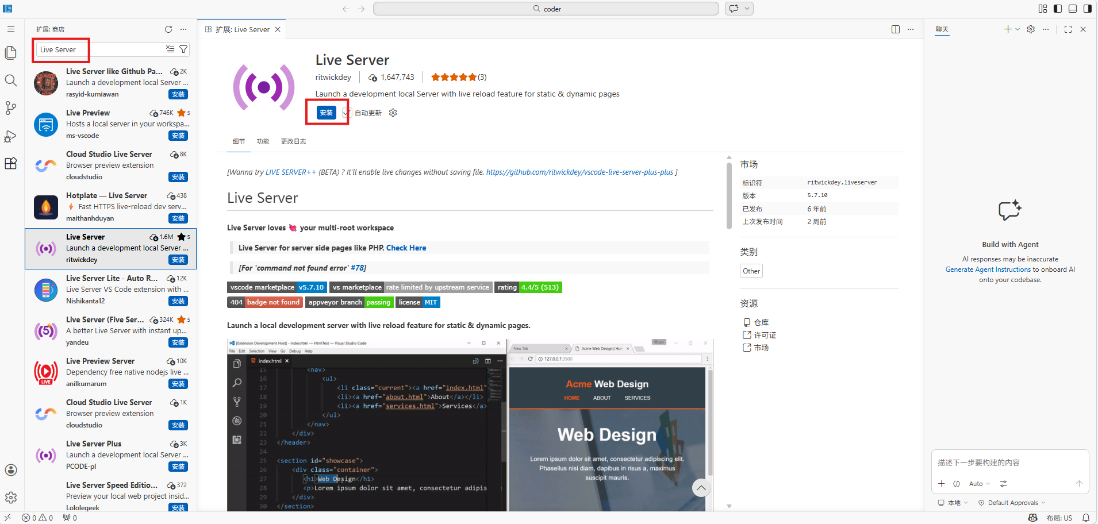Click the chat input field

click(x=1009, y=463)
